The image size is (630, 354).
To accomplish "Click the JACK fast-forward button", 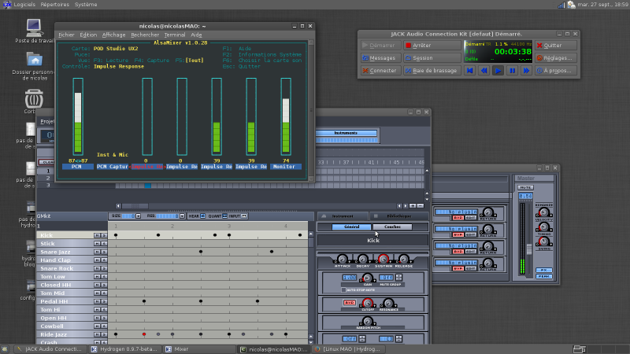I will click(x=526, y=71).
